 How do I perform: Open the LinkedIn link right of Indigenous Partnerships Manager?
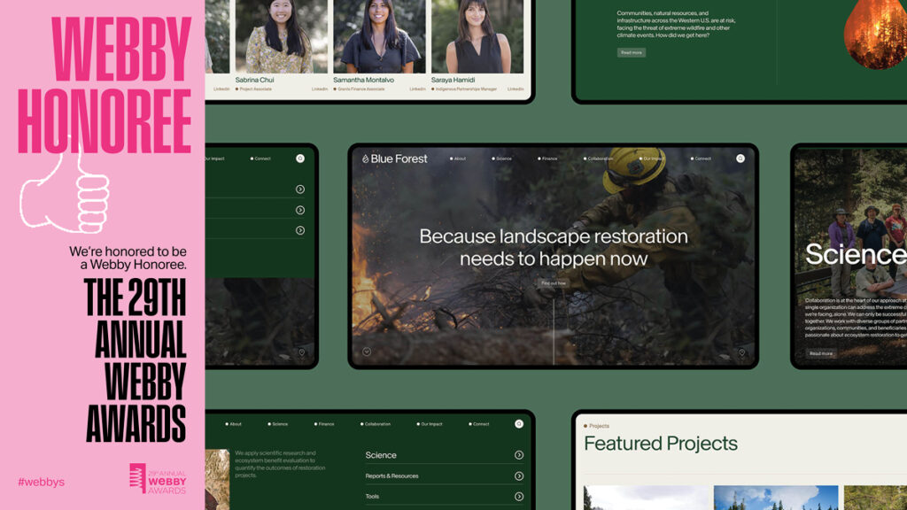point(516,89)
